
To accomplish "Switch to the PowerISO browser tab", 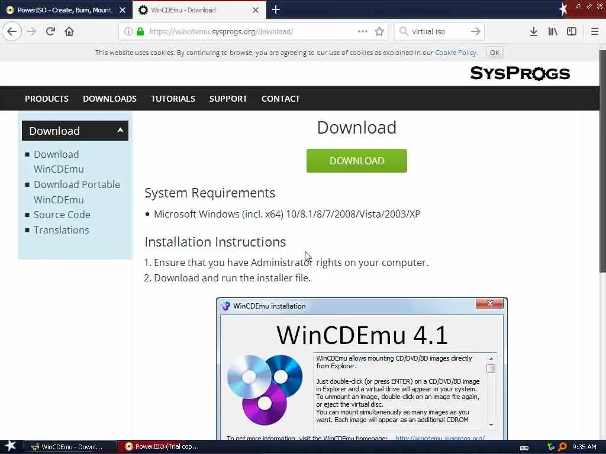I will pyautogui.click(x=66, y=10).
